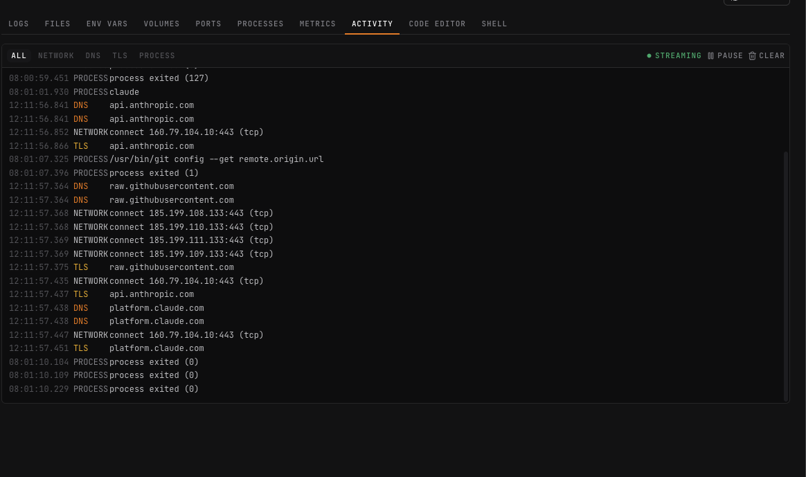Click timestamp 08:01:10.104
806x477 pixels.
39,362
